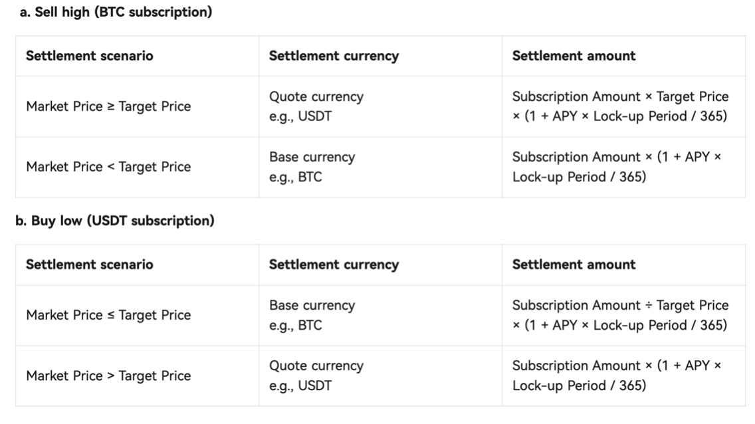This screenshot has width=755, height=424.
Task: Click the Sell high Market Price < Target amount formula
Action: [x=617, y=167]
